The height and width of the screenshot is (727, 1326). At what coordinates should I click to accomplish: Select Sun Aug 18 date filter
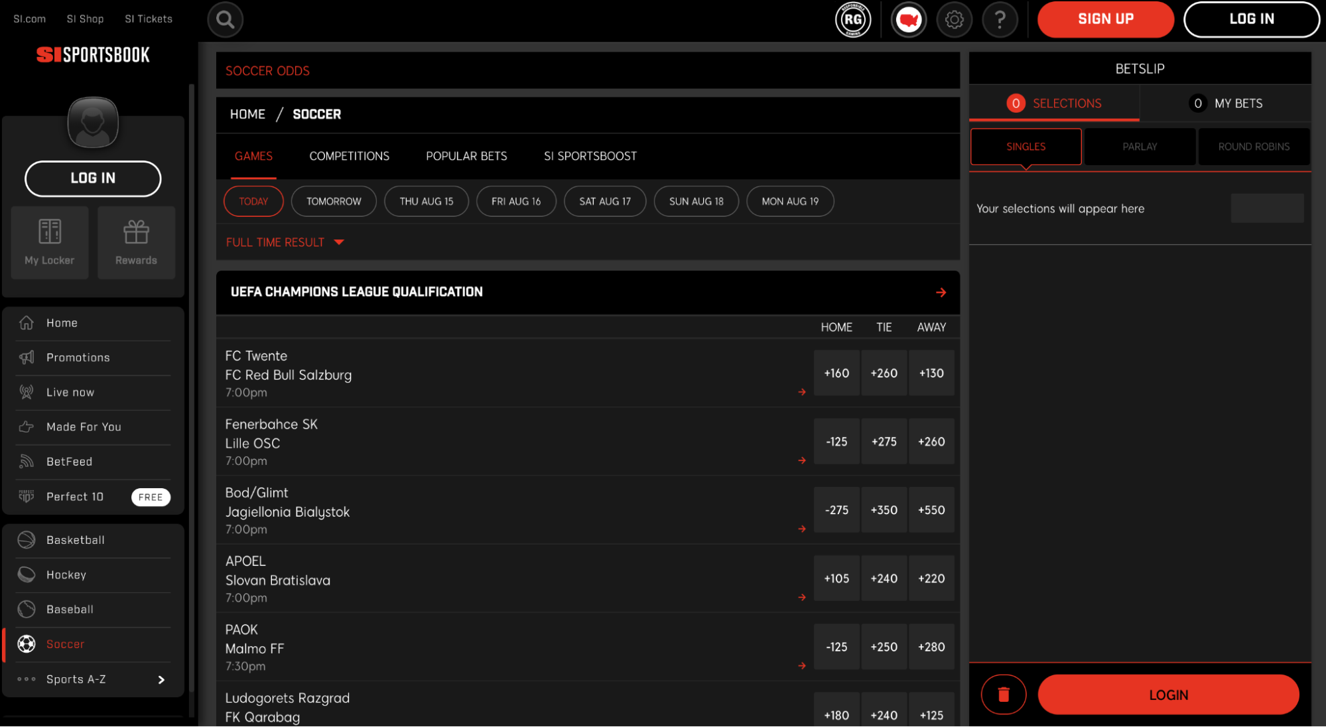click(x=696, y=202)
